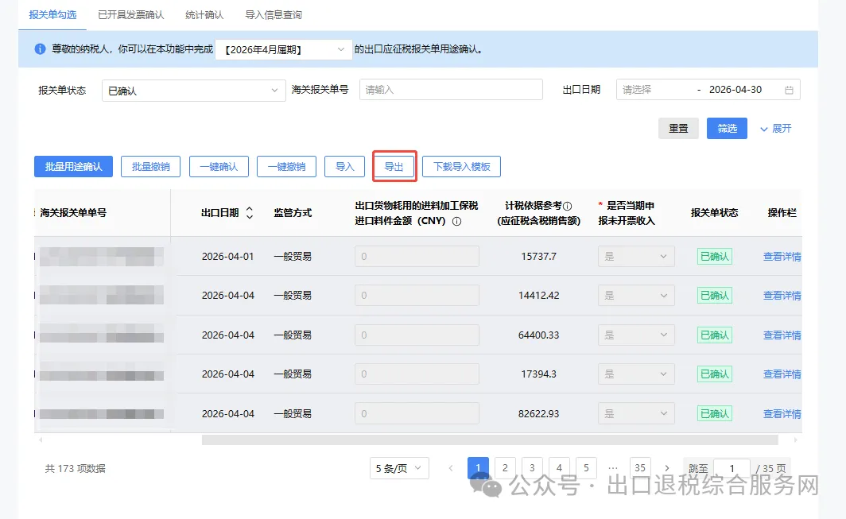846x519 pixels.
Task: Open 是否当期申报 dropdown in 15737.7 row
Action: 636,256
